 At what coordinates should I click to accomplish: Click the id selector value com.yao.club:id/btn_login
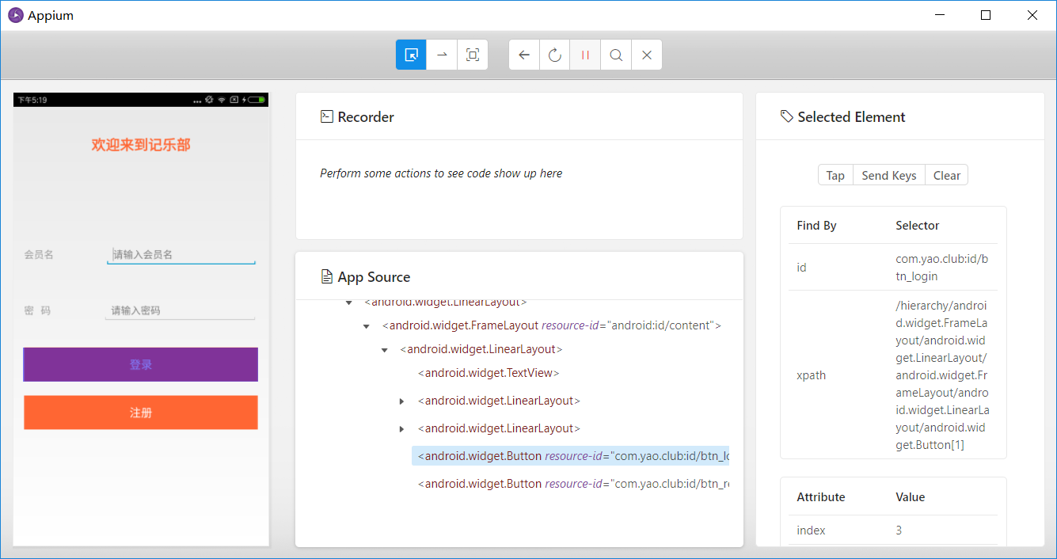[x=941, y=268]
